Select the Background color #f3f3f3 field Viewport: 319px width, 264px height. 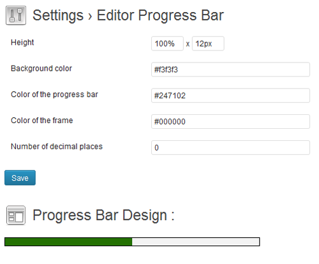pos(230,70)
